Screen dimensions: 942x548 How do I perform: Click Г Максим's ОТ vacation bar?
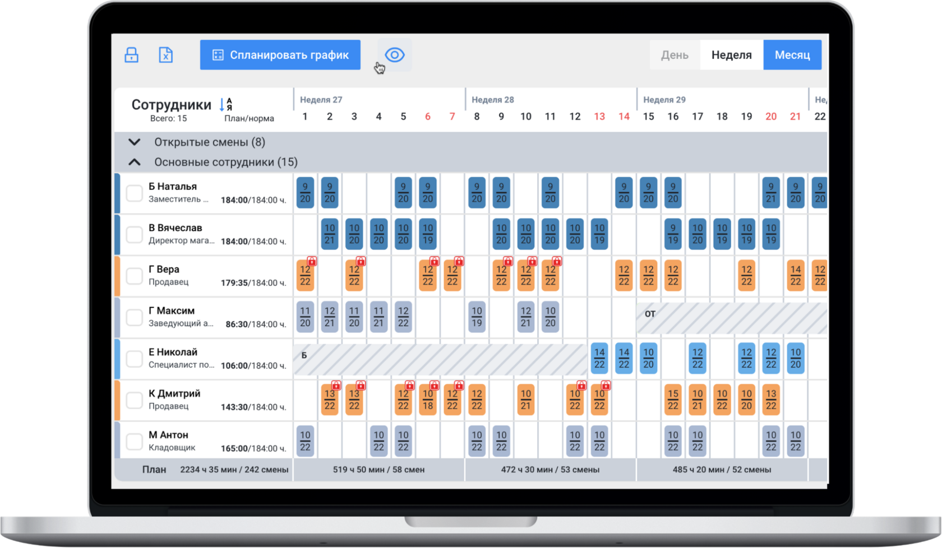(732, 318)
